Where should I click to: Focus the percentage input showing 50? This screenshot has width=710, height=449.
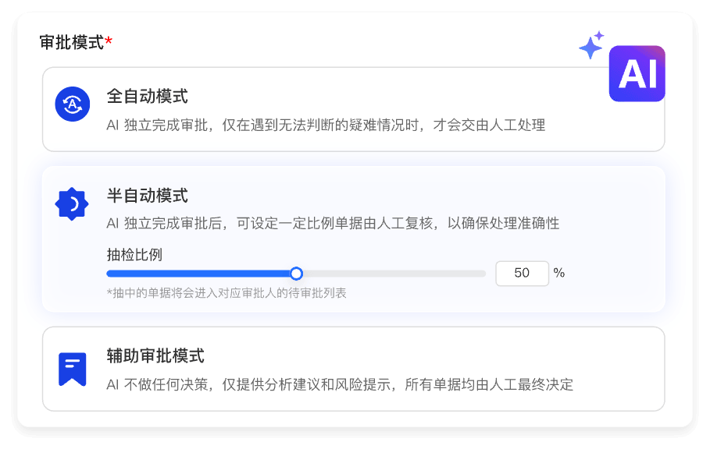(522, 274)
